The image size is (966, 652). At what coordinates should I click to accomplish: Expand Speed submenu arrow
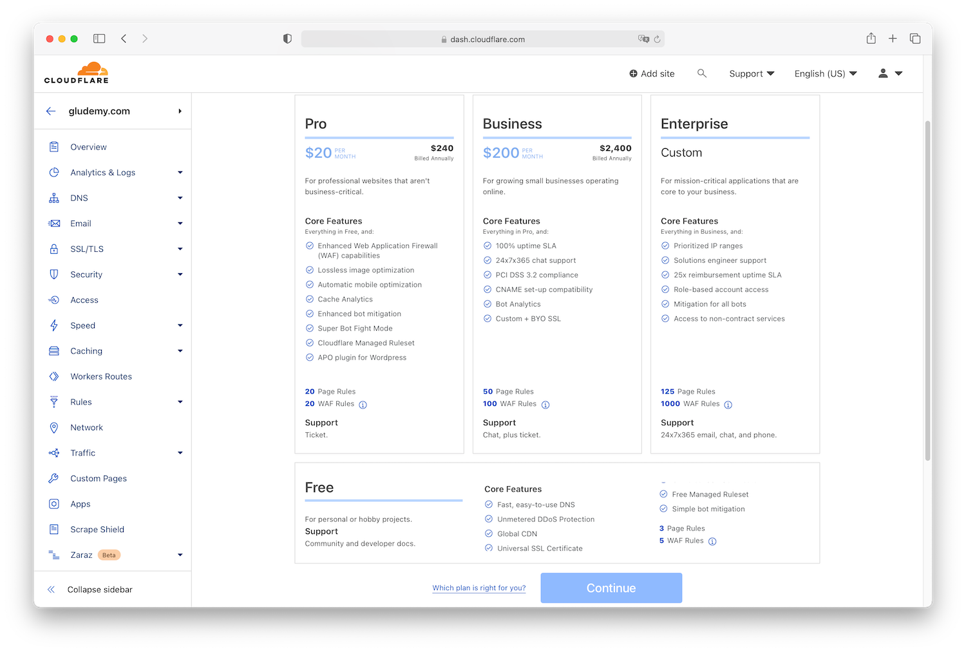coord(180,325)
